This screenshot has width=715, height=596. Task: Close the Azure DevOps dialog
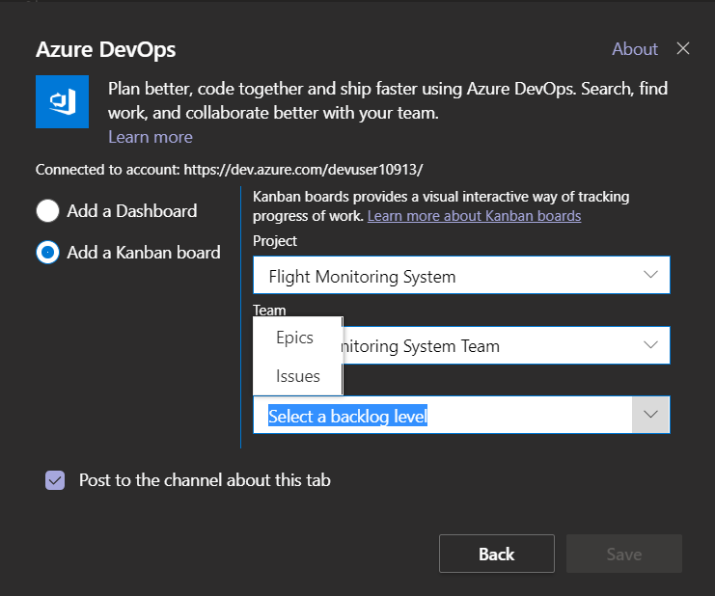click(683, 49)
